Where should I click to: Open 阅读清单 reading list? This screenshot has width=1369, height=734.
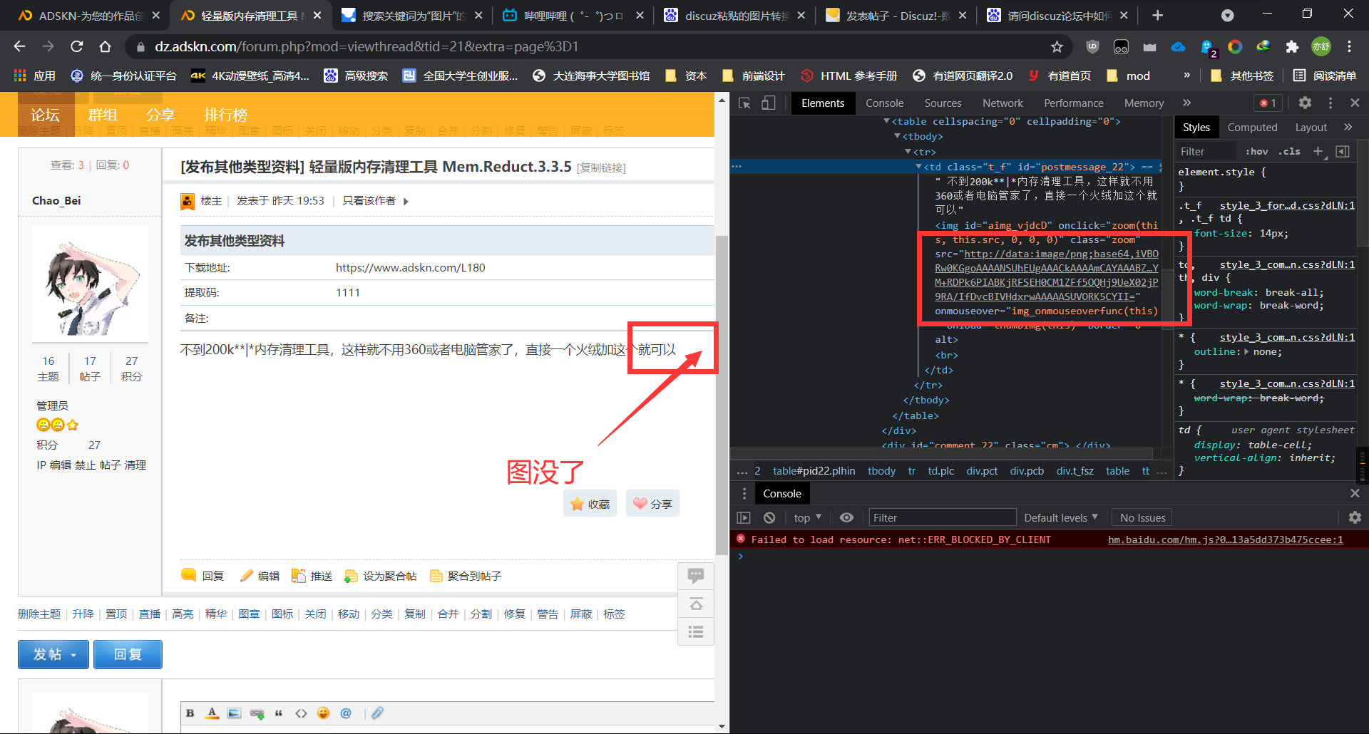click(1325, 76)
